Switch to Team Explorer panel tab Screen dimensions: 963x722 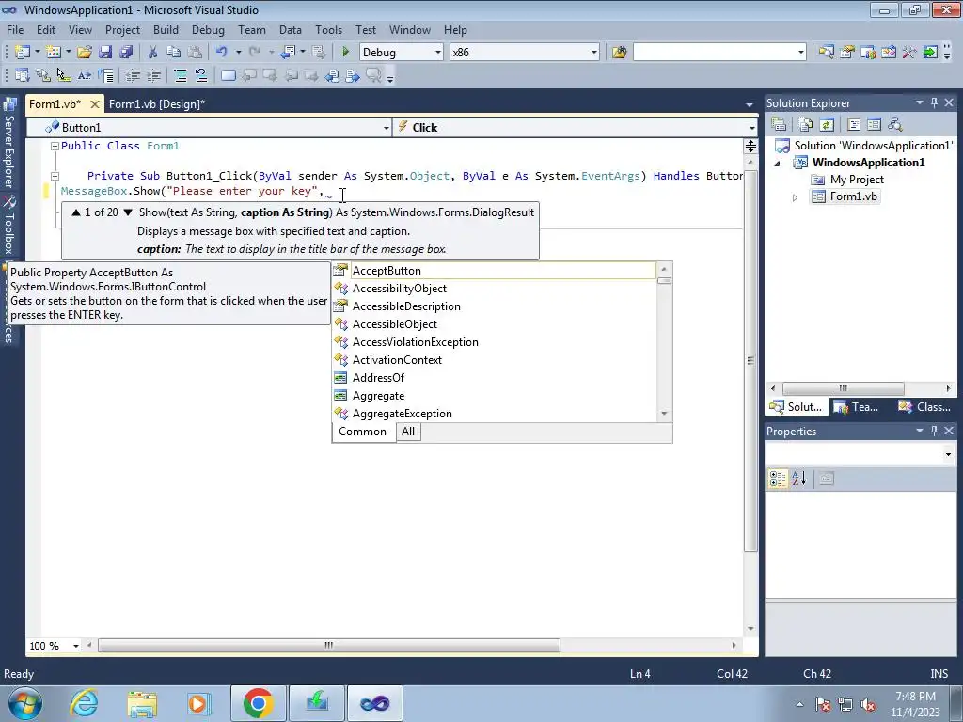tap(857, 407)
